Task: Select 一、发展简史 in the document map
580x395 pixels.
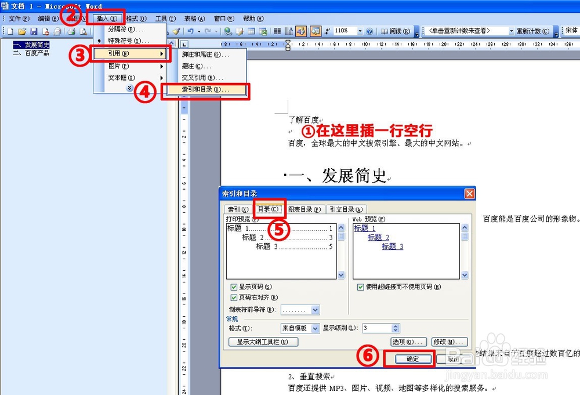Action: (x=31, y=45)
